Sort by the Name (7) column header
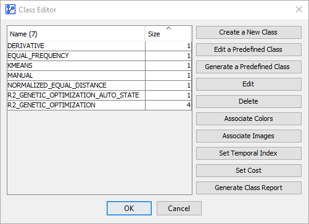The height and width of the screenshot is (224, 309). point(76,34)
